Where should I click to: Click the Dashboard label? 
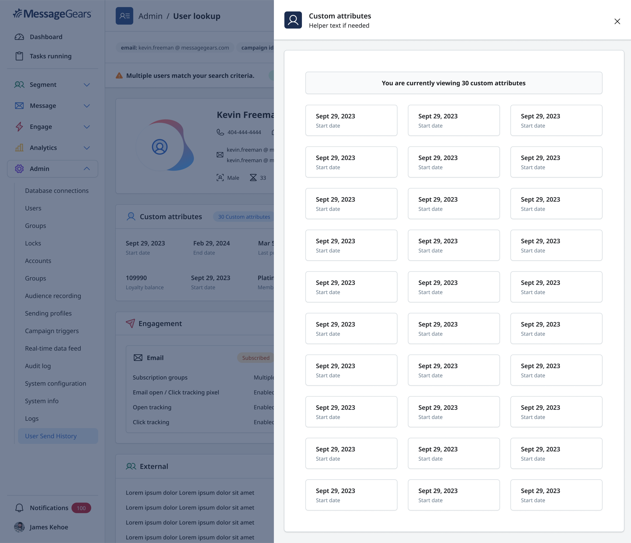[46, 37]
